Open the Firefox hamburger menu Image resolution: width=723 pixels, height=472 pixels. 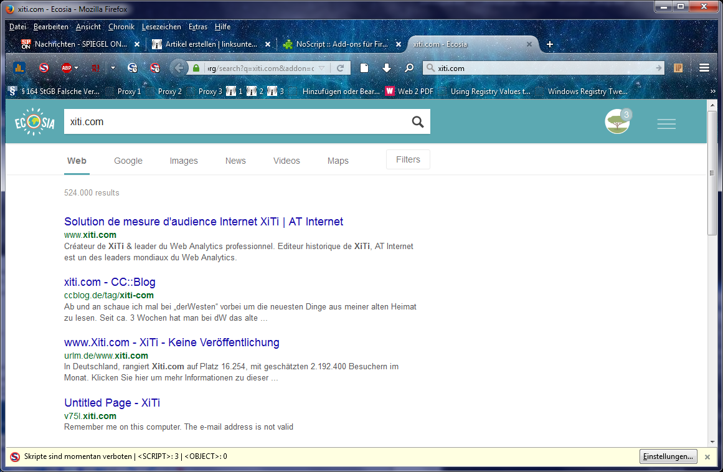(704, 68)
